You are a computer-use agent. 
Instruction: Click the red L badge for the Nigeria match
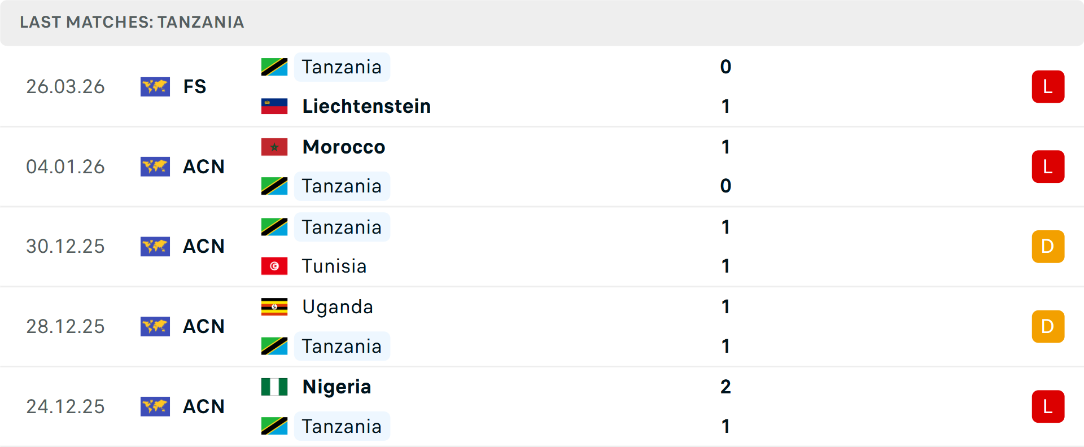[x=1048, y=406]
